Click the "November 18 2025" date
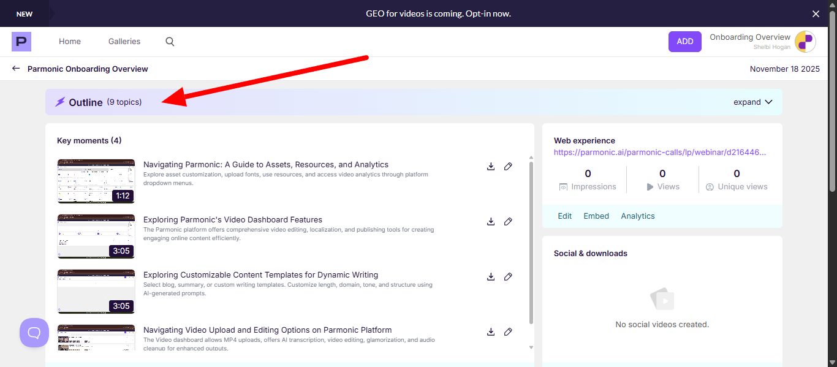Viewport: 837px width, 367px height. (784, 69)
